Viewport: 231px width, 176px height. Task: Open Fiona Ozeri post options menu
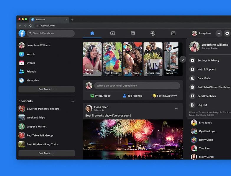coord(177,108)
